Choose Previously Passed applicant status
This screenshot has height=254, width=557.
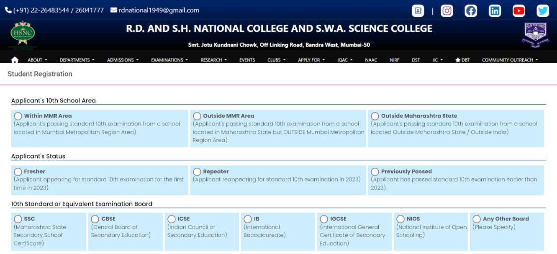pyautogui.click(x=375, y=172)
